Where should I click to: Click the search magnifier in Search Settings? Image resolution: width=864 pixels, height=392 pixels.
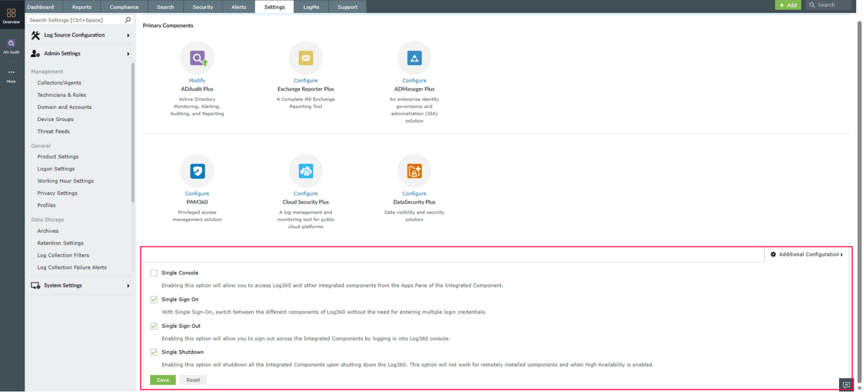click(x=128, y=20)
